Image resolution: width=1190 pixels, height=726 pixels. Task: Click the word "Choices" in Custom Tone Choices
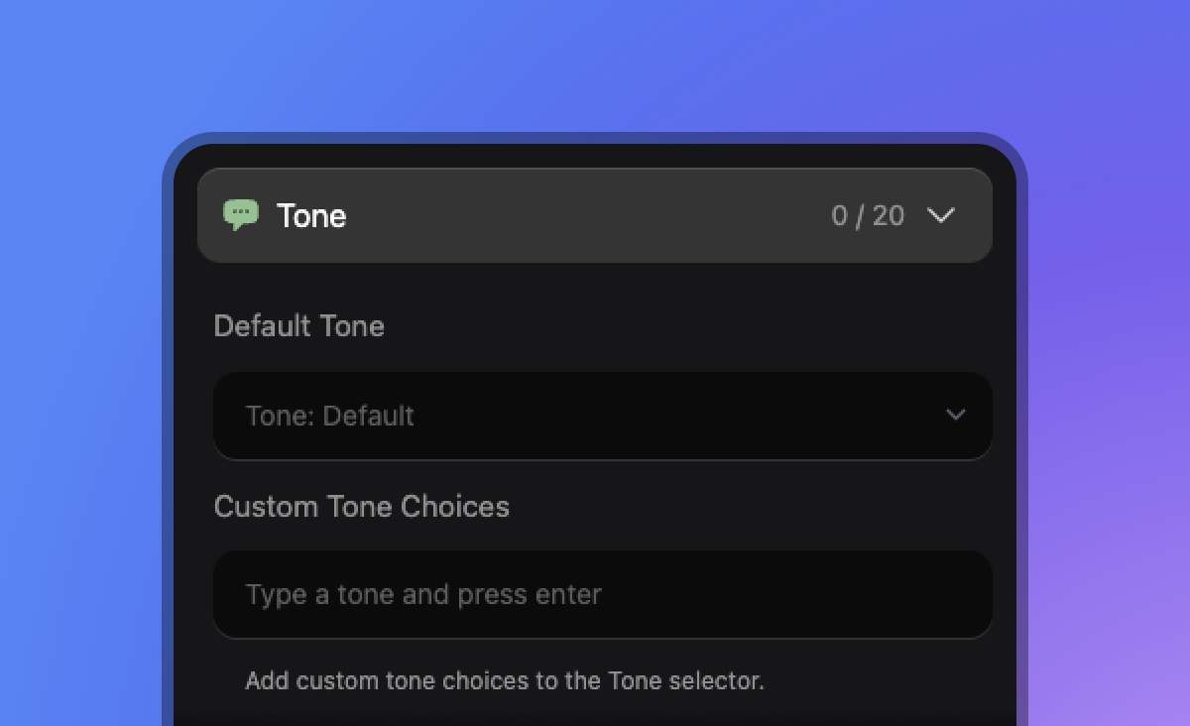[455, 507]
